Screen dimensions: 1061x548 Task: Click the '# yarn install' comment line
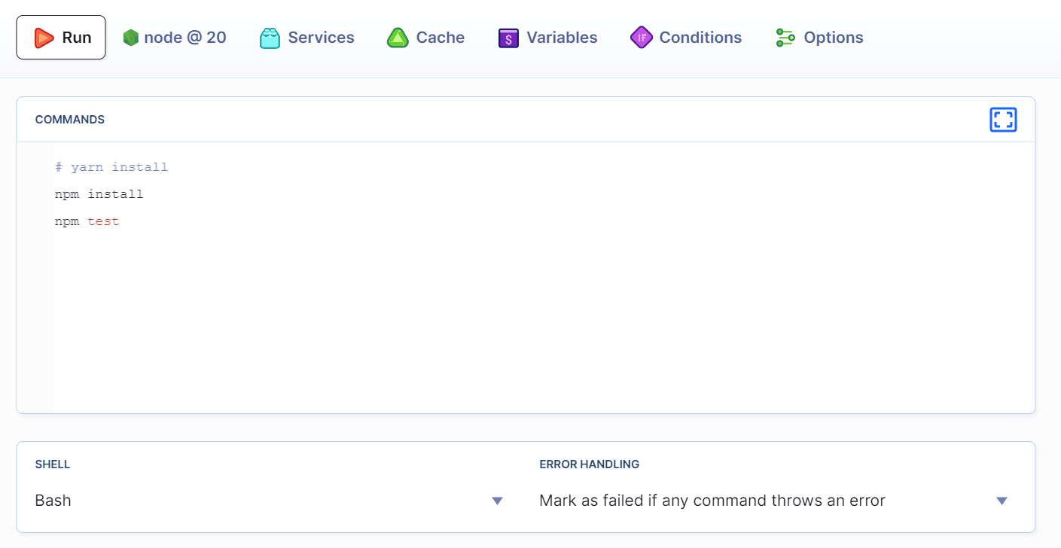(111, 167)
